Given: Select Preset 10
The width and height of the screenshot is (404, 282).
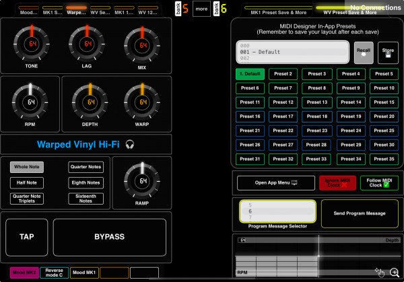Looking at the screenshot, I should point(384,88).
